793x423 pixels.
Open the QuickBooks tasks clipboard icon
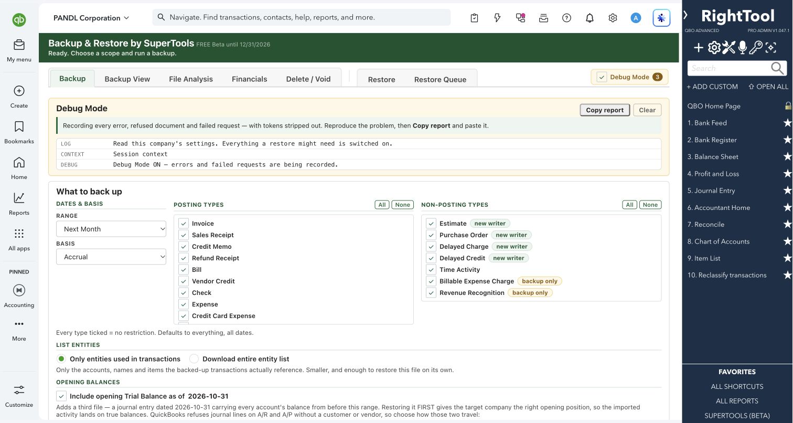click(x=474, y=18)
